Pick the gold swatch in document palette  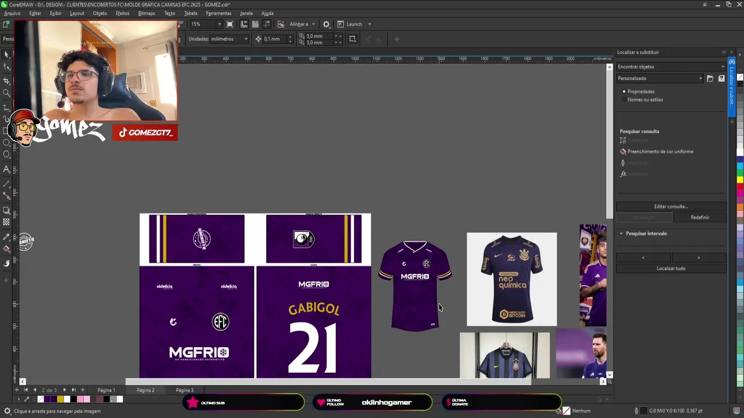click(x=60, y=399)
